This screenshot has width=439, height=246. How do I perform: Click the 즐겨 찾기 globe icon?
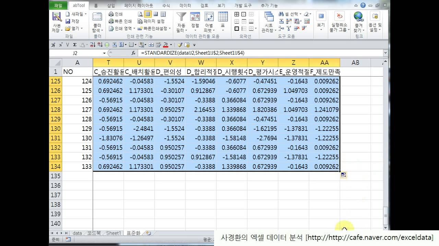click(358, 16)
